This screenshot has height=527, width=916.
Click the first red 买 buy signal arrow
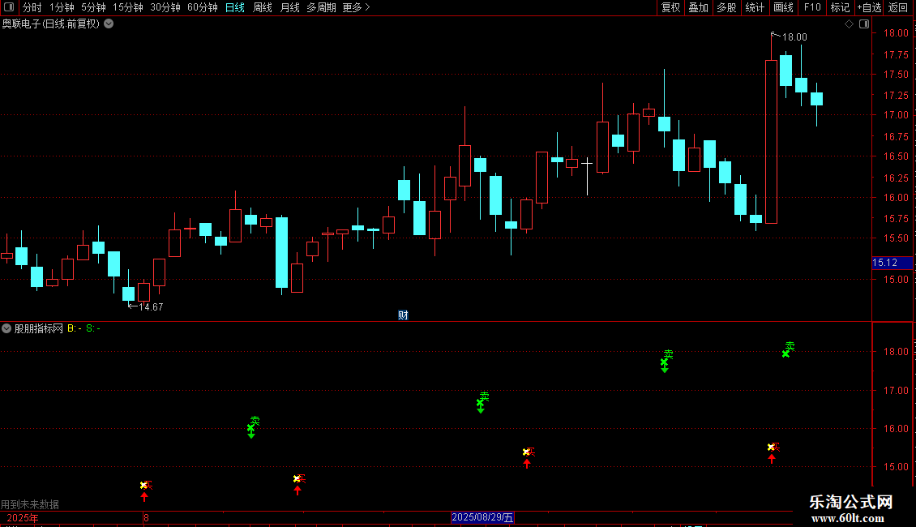coord(144,497)
